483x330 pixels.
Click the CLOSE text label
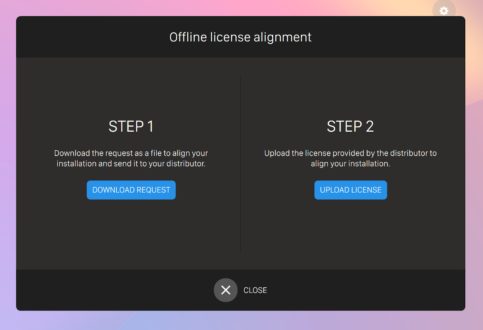click(255, 291)
